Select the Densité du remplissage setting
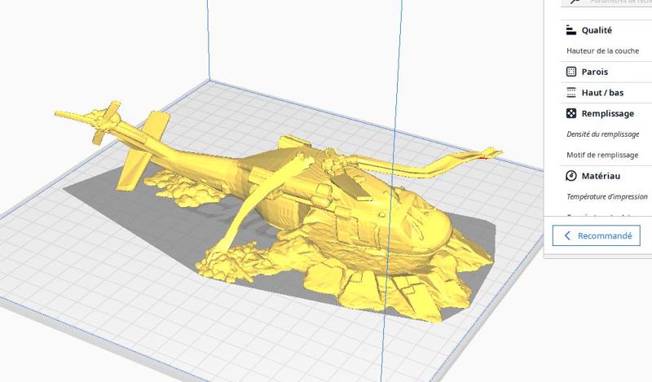652x382 pixels. pyautogui.click(x=602, y=134)
